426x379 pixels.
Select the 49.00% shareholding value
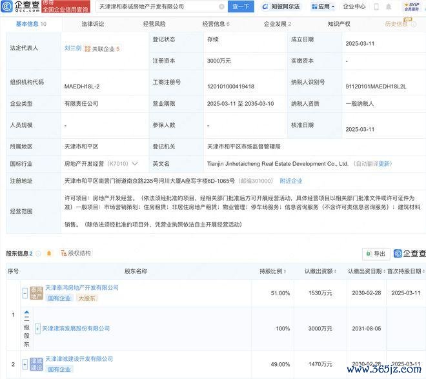[280, 364]
